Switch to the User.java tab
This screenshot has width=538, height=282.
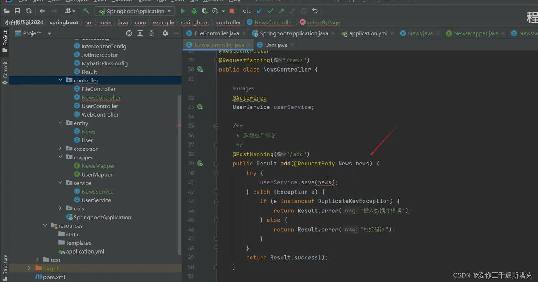[276, 45]
